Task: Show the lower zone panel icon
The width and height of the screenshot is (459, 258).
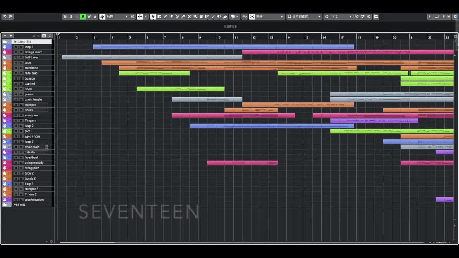Action: point(436,16)
